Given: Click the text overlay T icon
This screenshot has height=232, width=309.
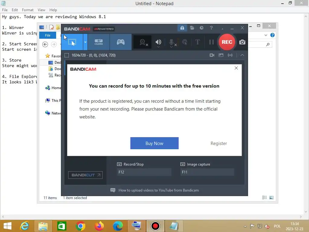Looking at the screenshot, I should (x=197, y=42).
